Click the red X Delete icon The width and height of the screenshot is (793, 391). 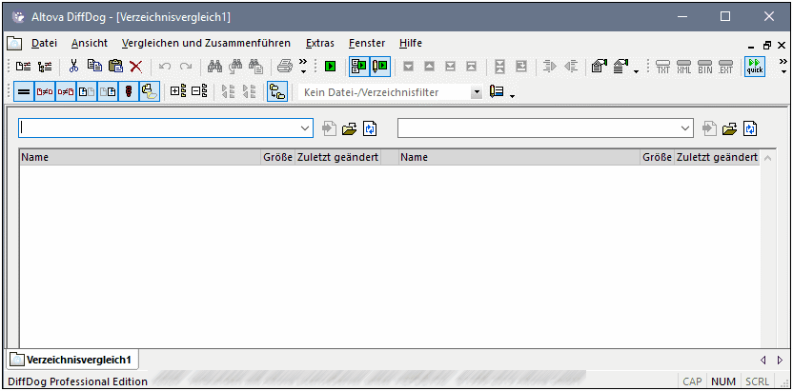pos(135,66)
